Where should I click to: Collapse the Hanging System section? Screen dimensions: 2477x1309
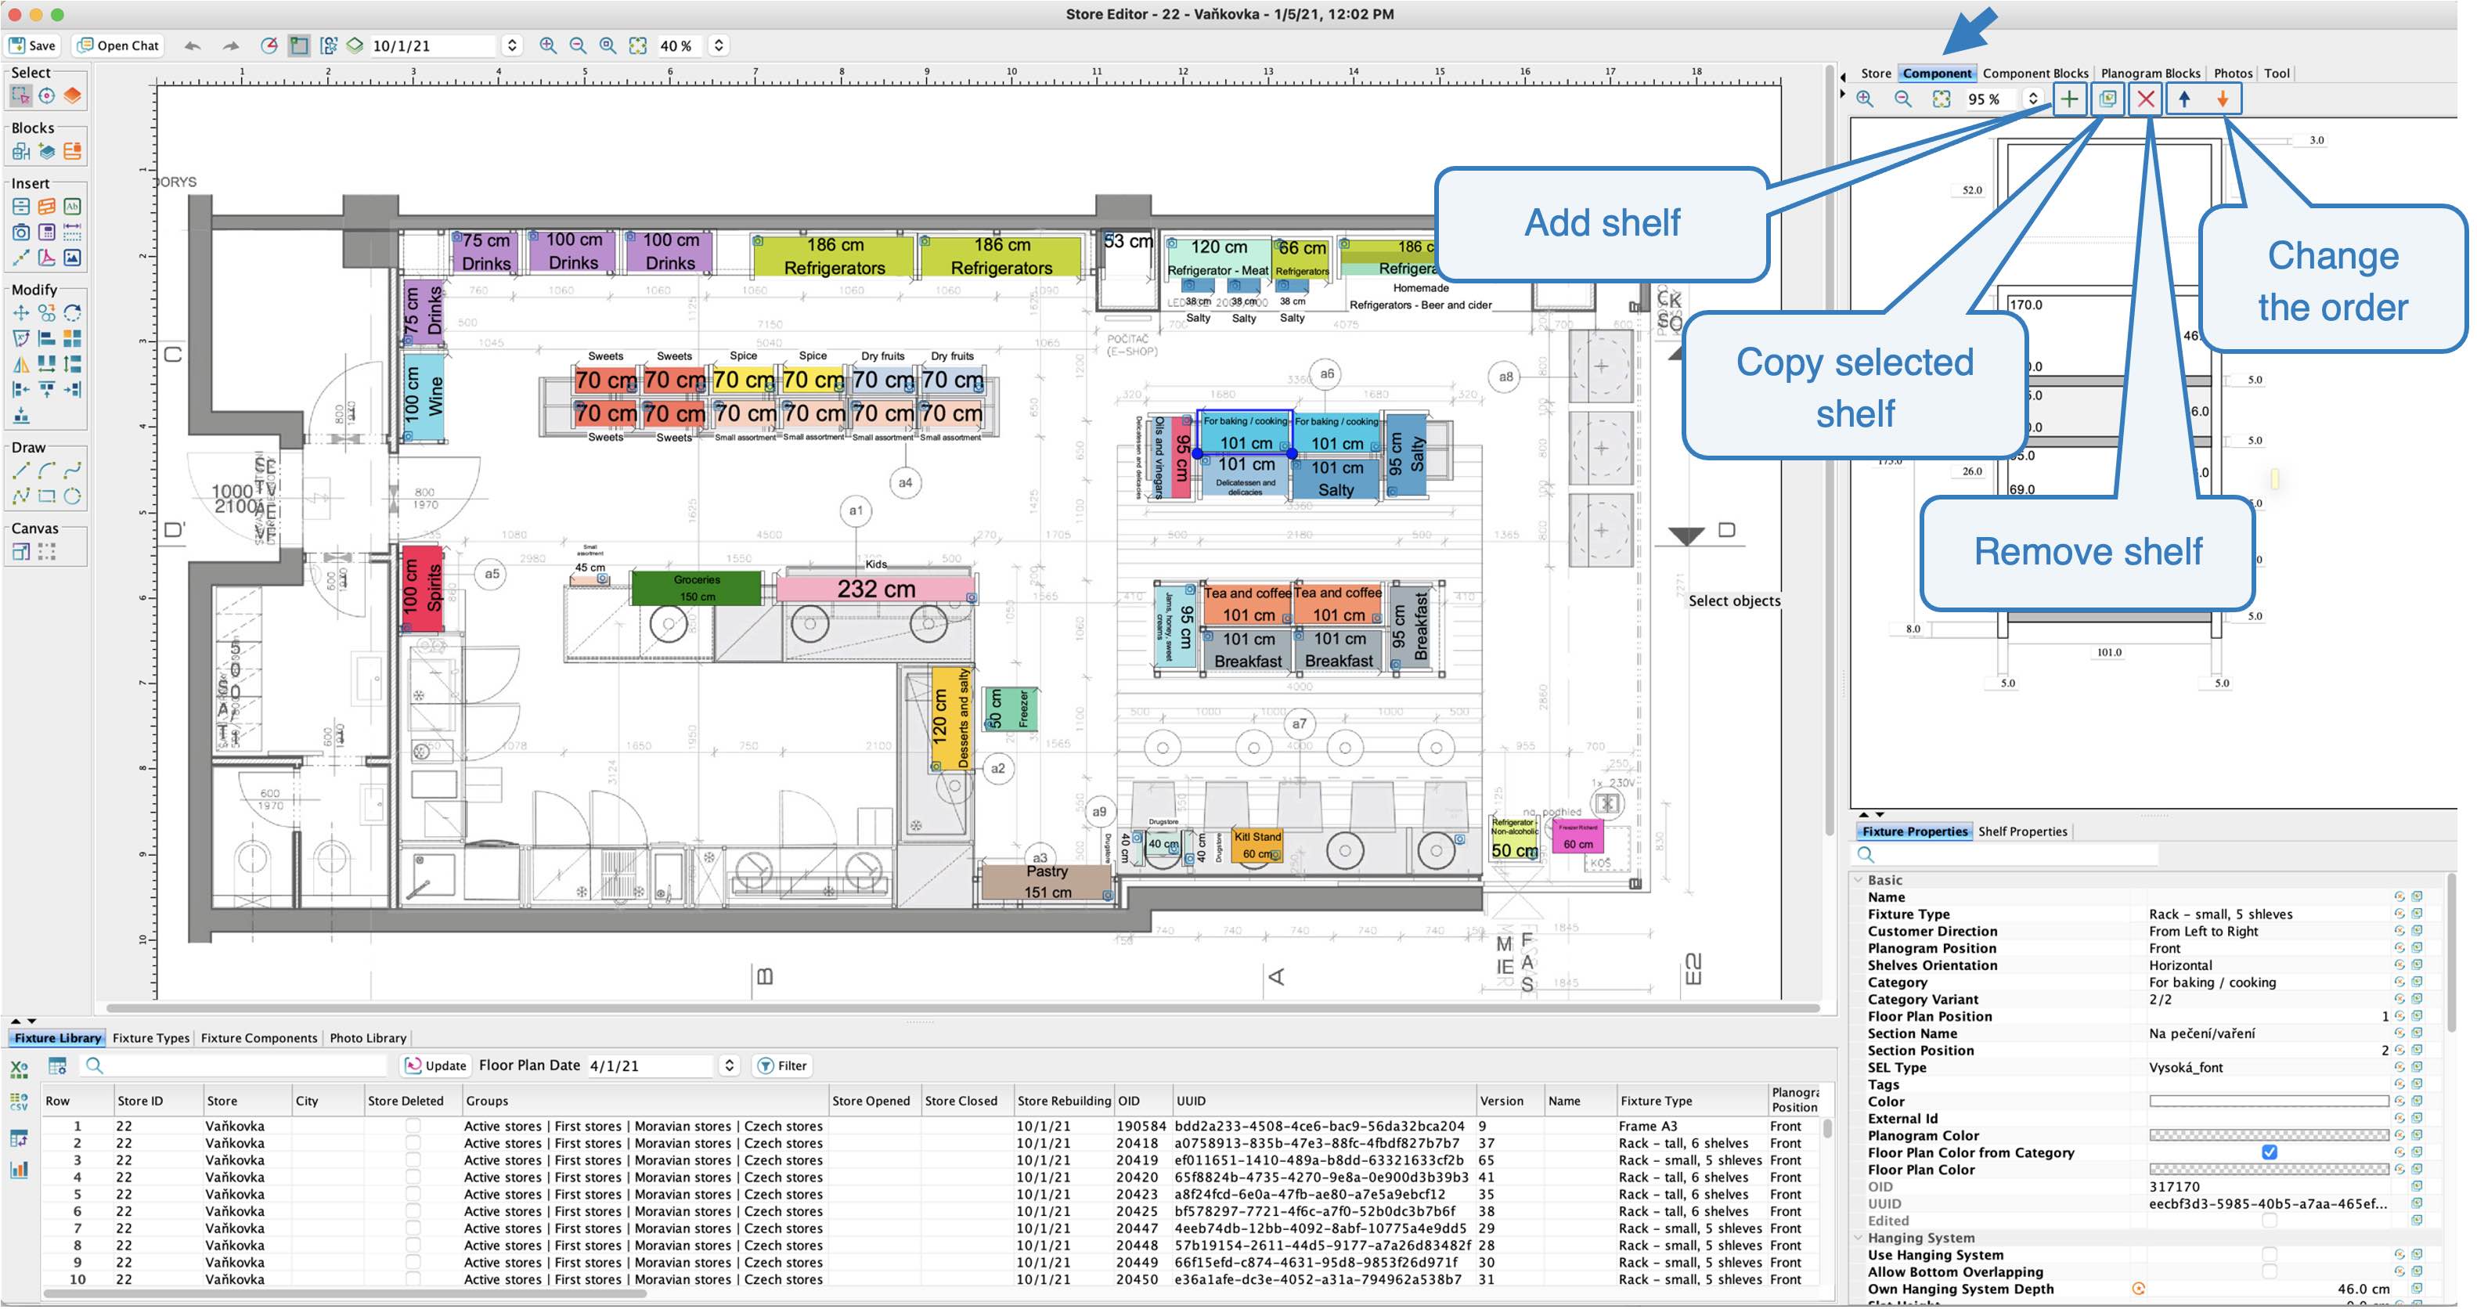[x=1859, y=1238]
